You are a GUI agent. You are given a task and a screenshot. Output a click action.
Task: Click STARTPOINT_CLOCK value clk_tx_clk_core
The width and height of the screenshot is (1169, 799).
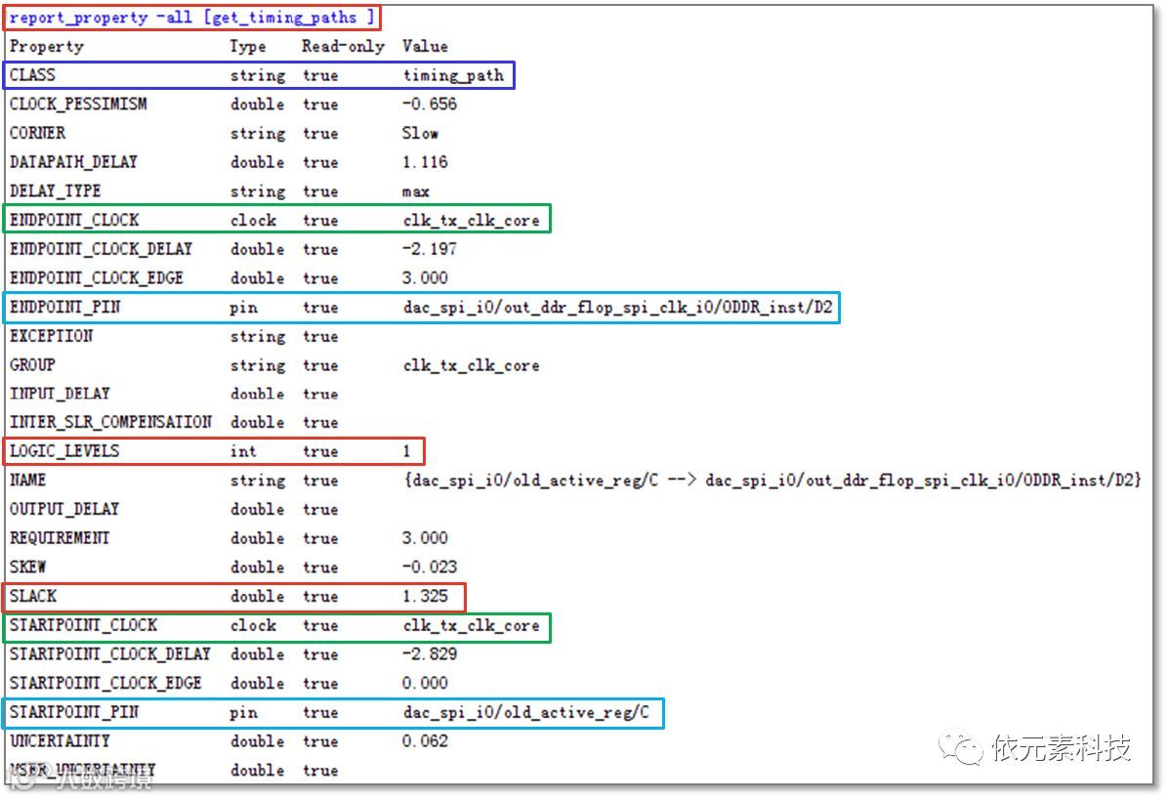point(471,625)
